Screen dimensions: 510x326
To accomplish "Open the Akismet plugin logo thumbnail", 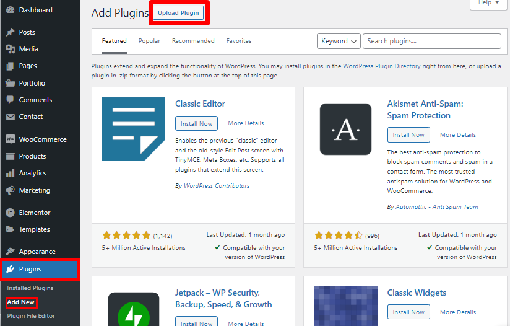I will click(x=345, y=130).
